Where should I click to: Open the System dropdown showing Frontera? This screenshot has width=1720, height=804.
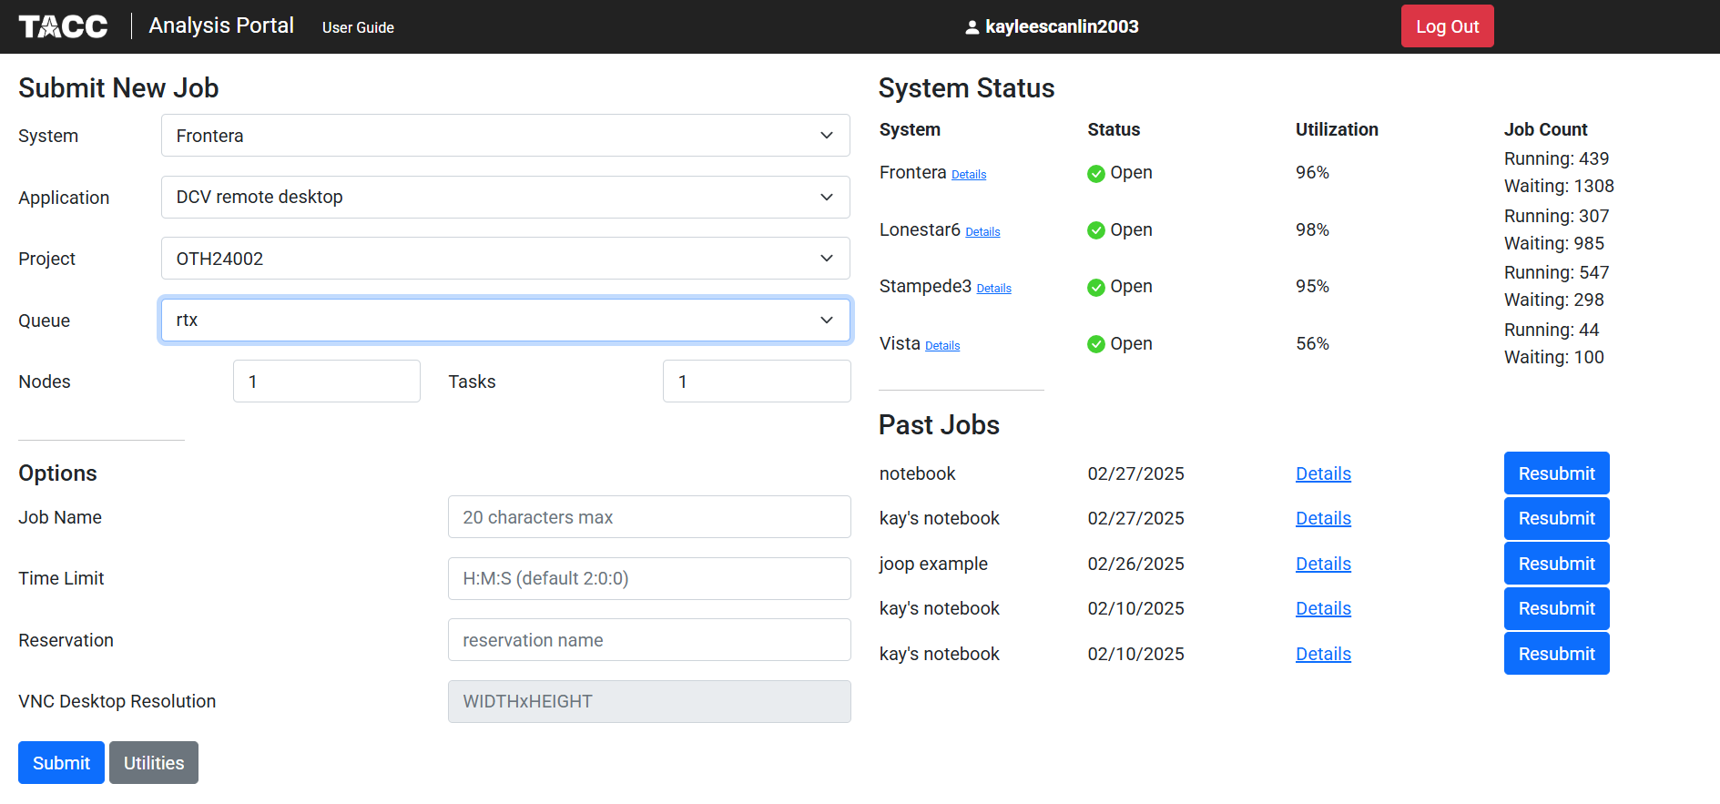coord(505,135)
